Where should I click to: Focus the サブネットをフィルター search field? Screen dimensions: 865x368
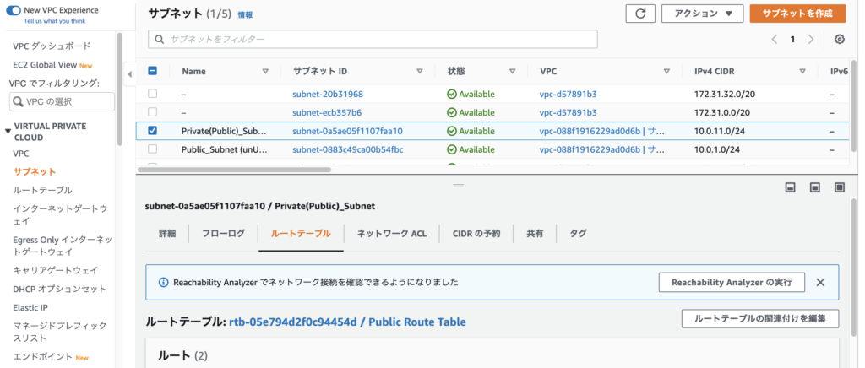coord(373,39)
